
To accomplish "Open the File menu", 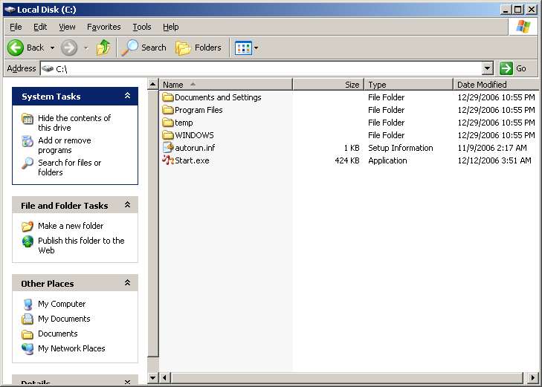I will tap(16, 27).
